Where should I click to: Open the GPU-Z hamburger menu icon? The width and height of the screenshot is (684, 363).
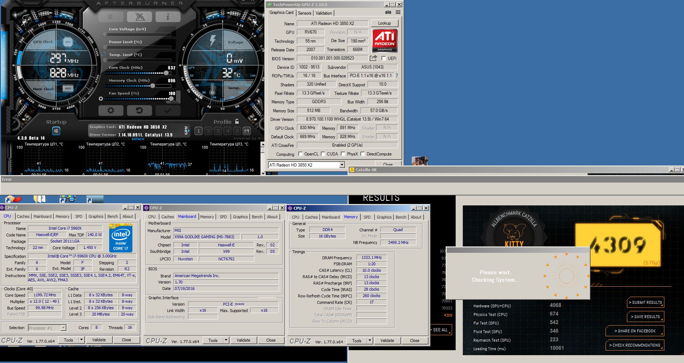point(398,12)
